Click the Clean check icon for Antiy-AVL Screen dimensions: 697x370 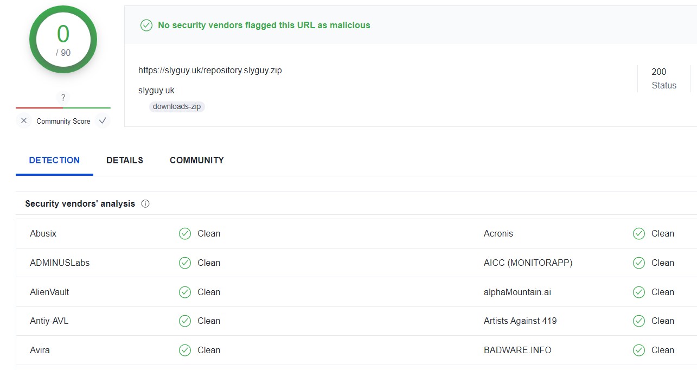185,321
